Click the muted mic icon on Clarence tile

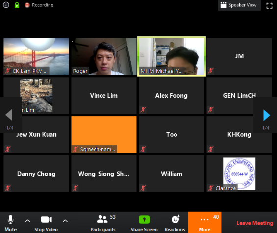(x=210, y=188)
